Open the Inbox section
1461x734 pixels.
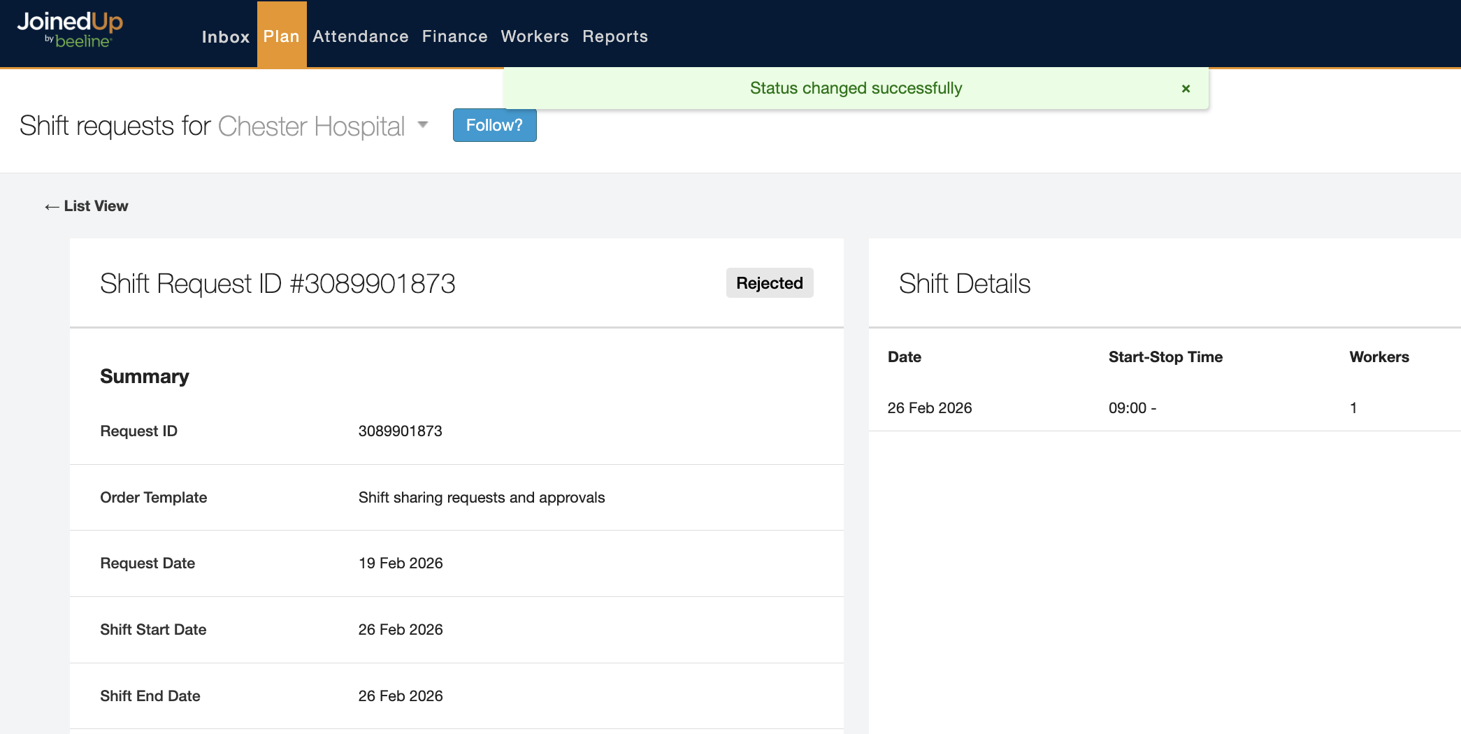pos(225,36)
